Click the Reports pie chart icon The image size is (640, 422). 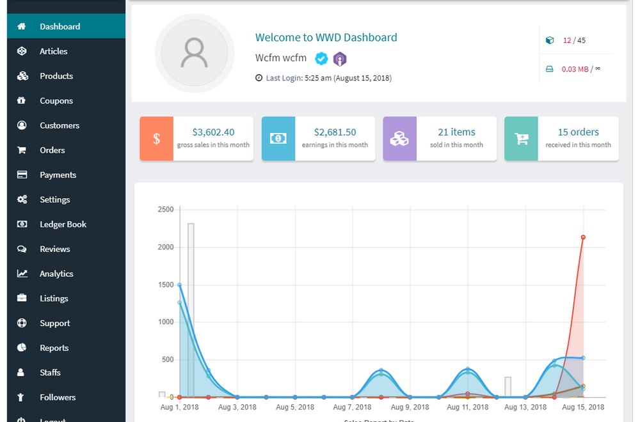pyautogui.click(x=22, y=347)
